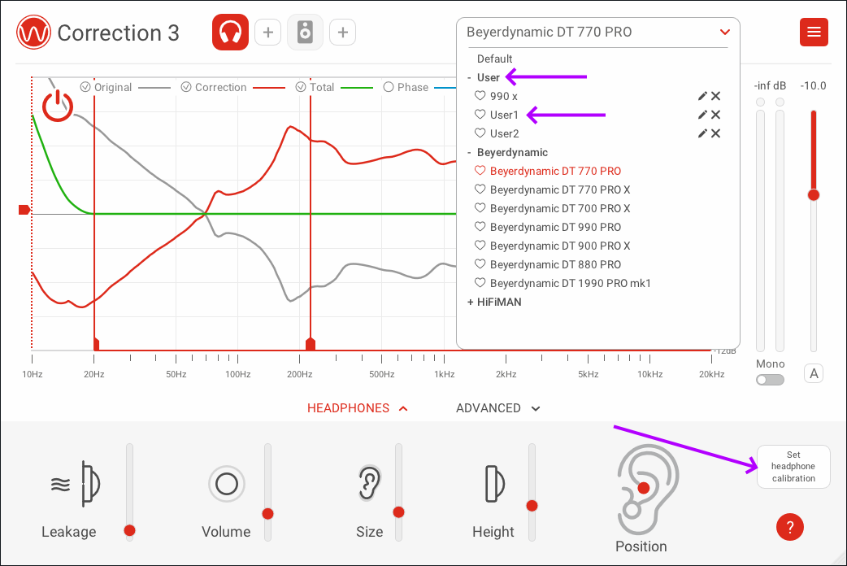Enable the Phase curve display
The width and height of the screenshot is (847, 566).
[x=388, y=87]
